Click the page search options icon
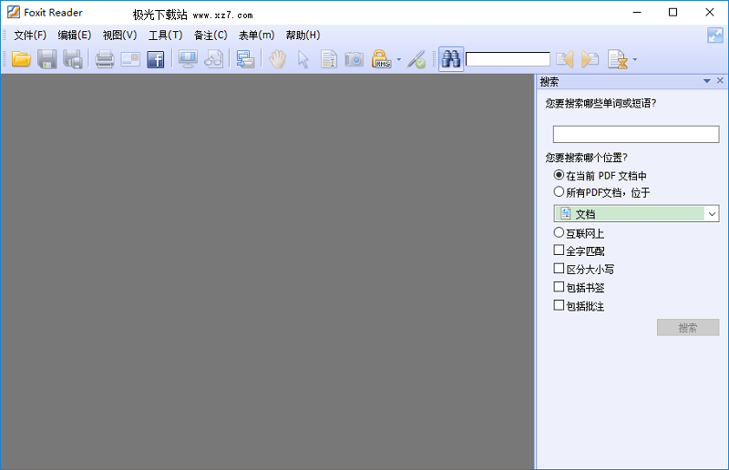 pyautogui.click(x=618, y=59)
